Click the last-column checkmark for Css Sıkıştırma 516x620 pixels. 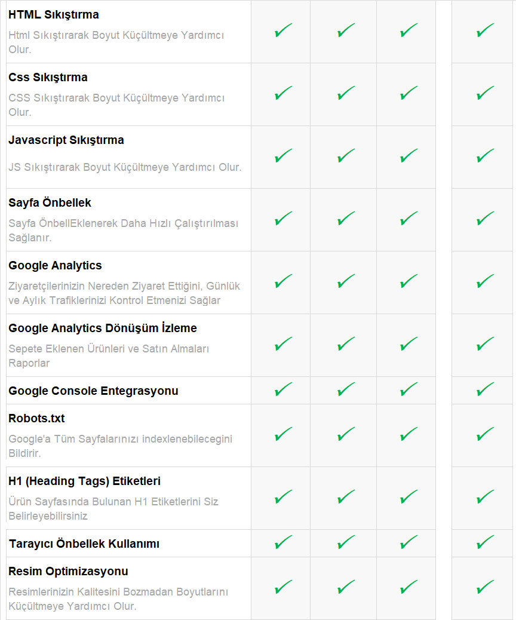pos(485,94)
